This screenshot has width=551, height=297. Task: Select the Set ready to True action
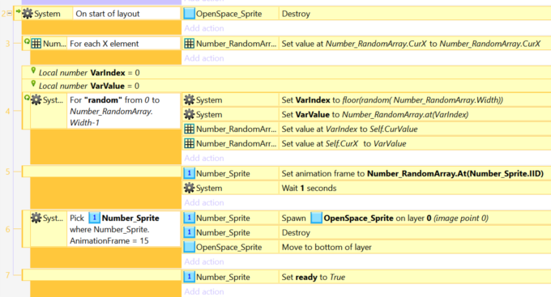pos(415,277)
